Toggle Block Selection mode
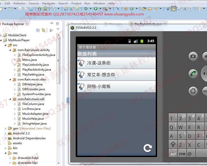 click(185, 9)
